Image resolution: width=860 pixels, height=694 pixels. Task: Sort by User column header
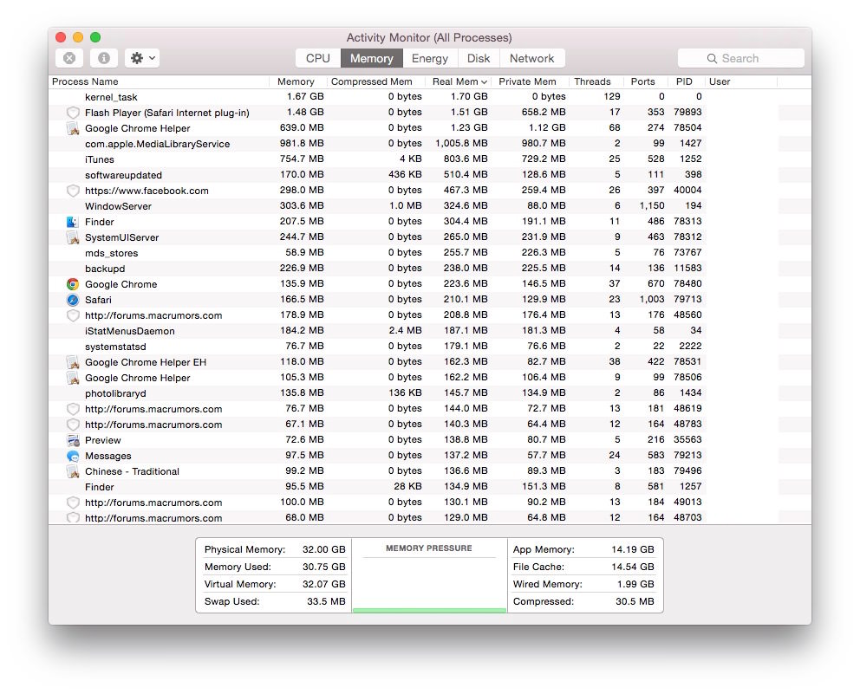point(740,81)
